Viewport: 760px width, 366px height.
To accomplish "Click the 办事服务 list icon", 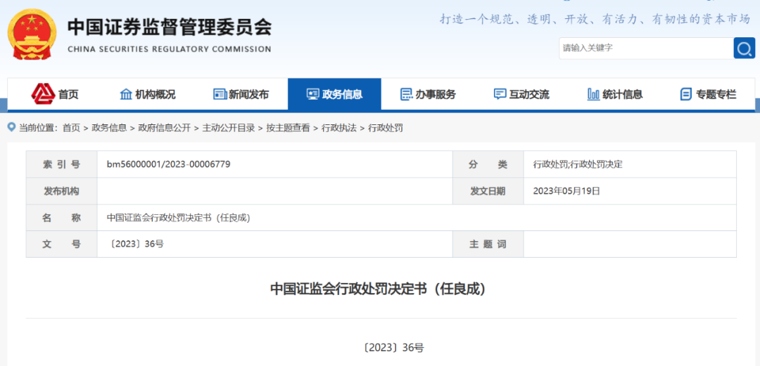I will click(406, 94).
